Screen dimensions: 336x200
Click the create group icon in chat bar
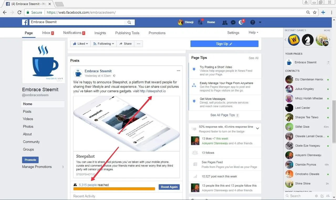(x=328, y=196)
